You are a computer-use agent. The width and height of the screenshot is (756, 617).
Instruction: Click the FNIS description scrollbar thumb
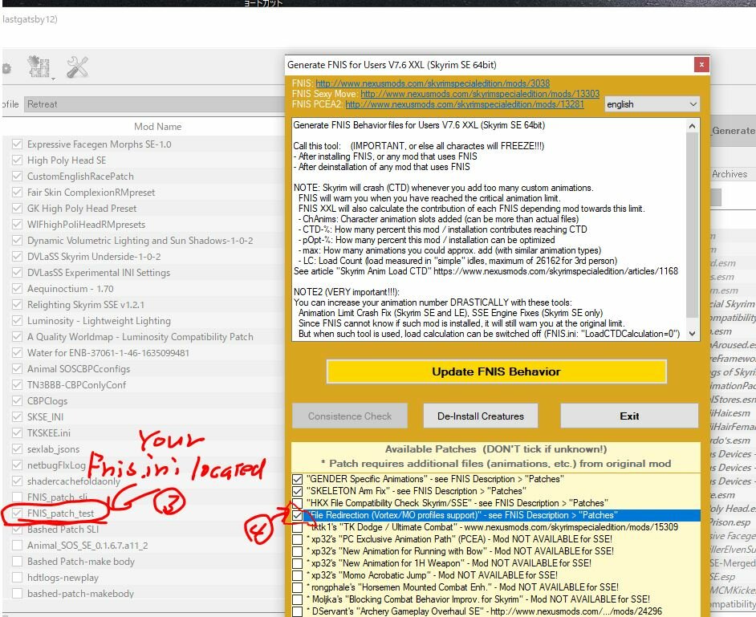(693, 225)
